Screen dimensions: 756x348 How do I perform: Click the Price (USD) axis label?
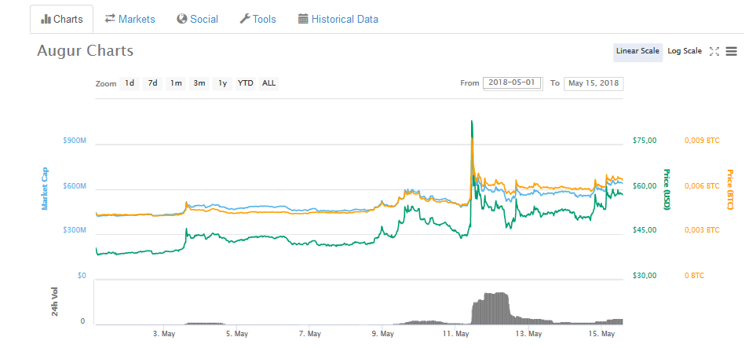point(667,189)
